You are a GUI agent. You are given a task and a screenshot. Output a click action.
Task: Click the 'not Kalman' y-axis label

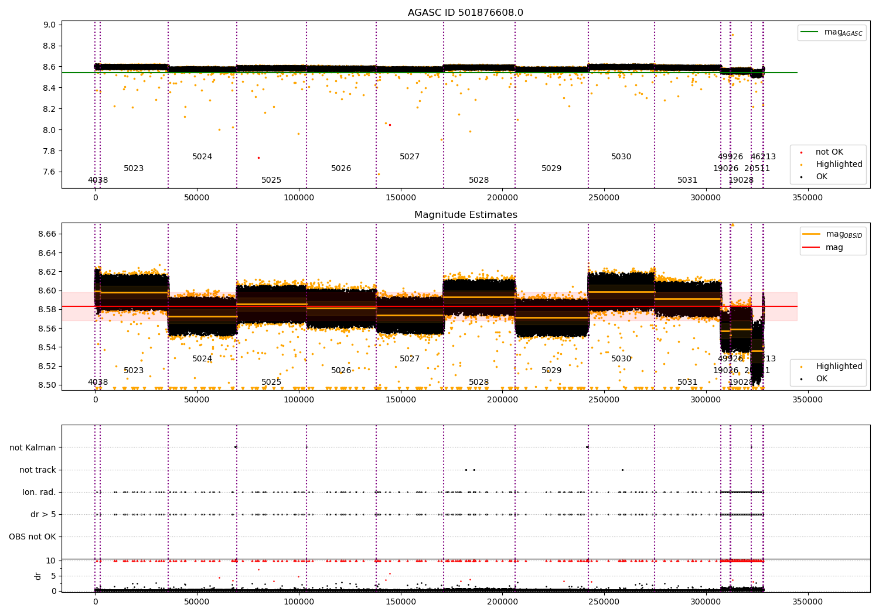[x=33, y=448]
